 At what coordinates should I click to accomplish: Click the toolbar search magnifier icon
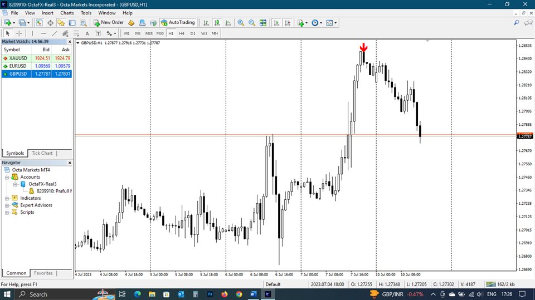click(517, 23)
